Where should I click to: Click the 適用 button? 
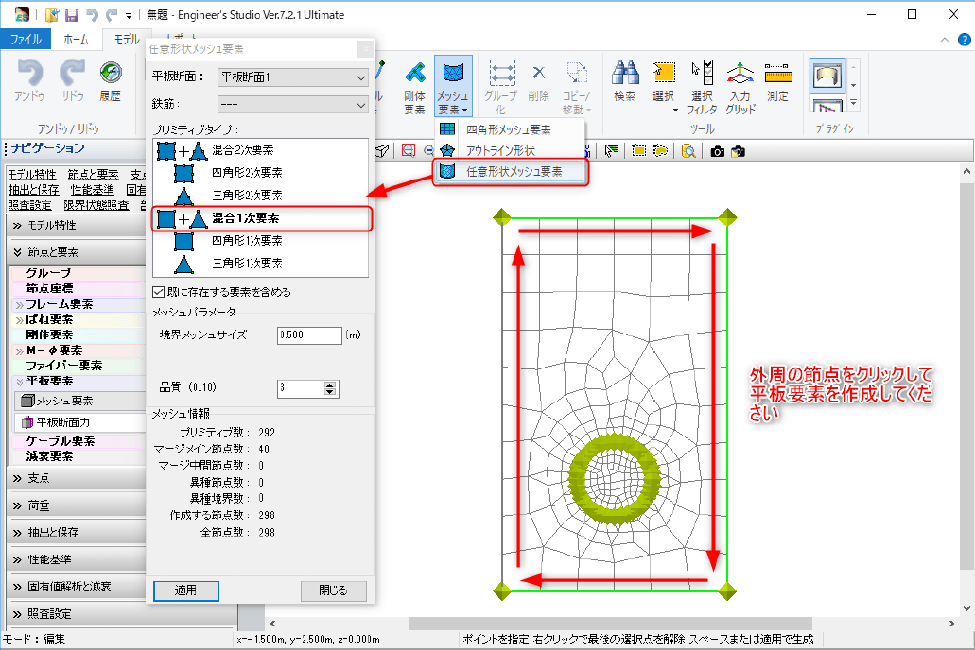[x=186, y=590]
